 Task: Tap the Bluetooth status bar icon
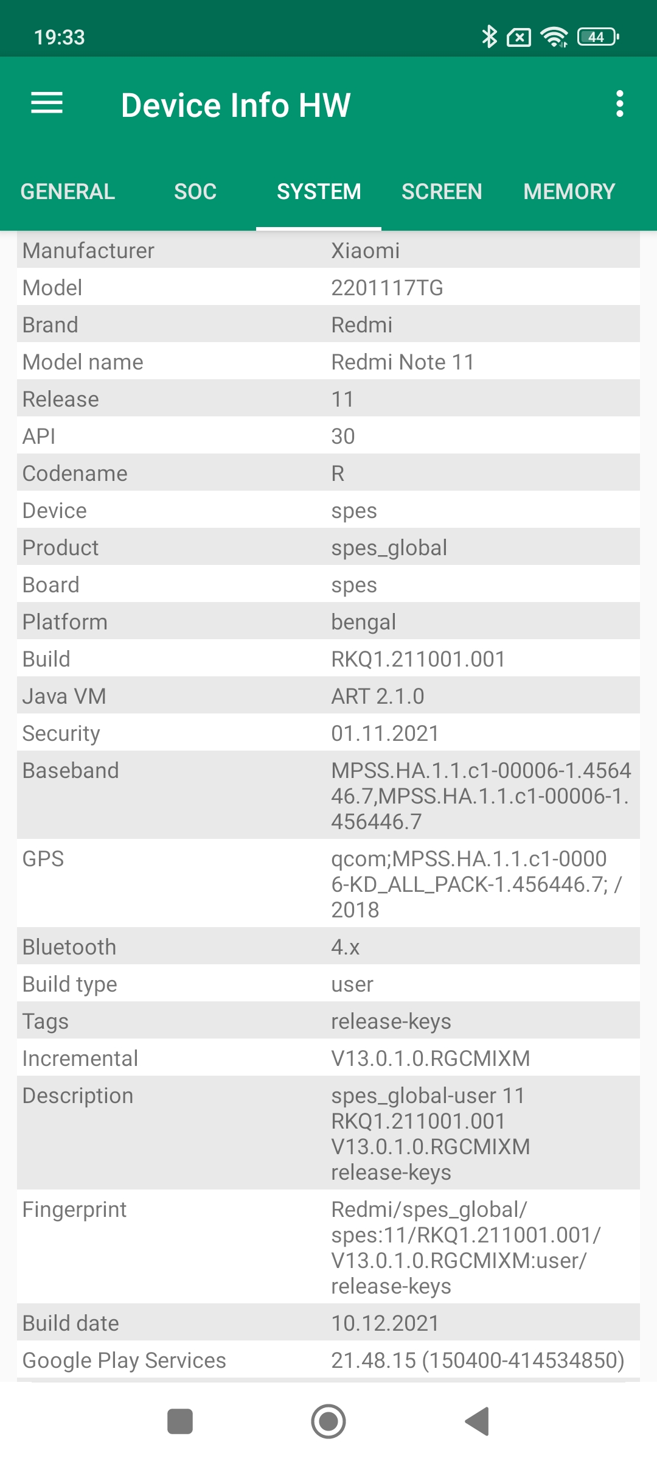pos(489,37)
